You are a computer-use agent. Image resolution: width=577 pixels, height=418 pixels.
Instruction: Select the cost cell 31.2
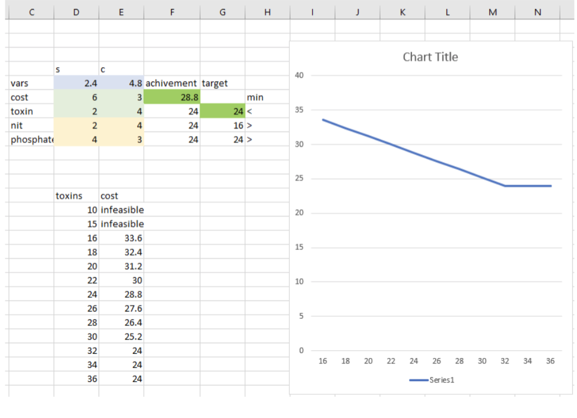pyautogui.click(x=121, y=266)
